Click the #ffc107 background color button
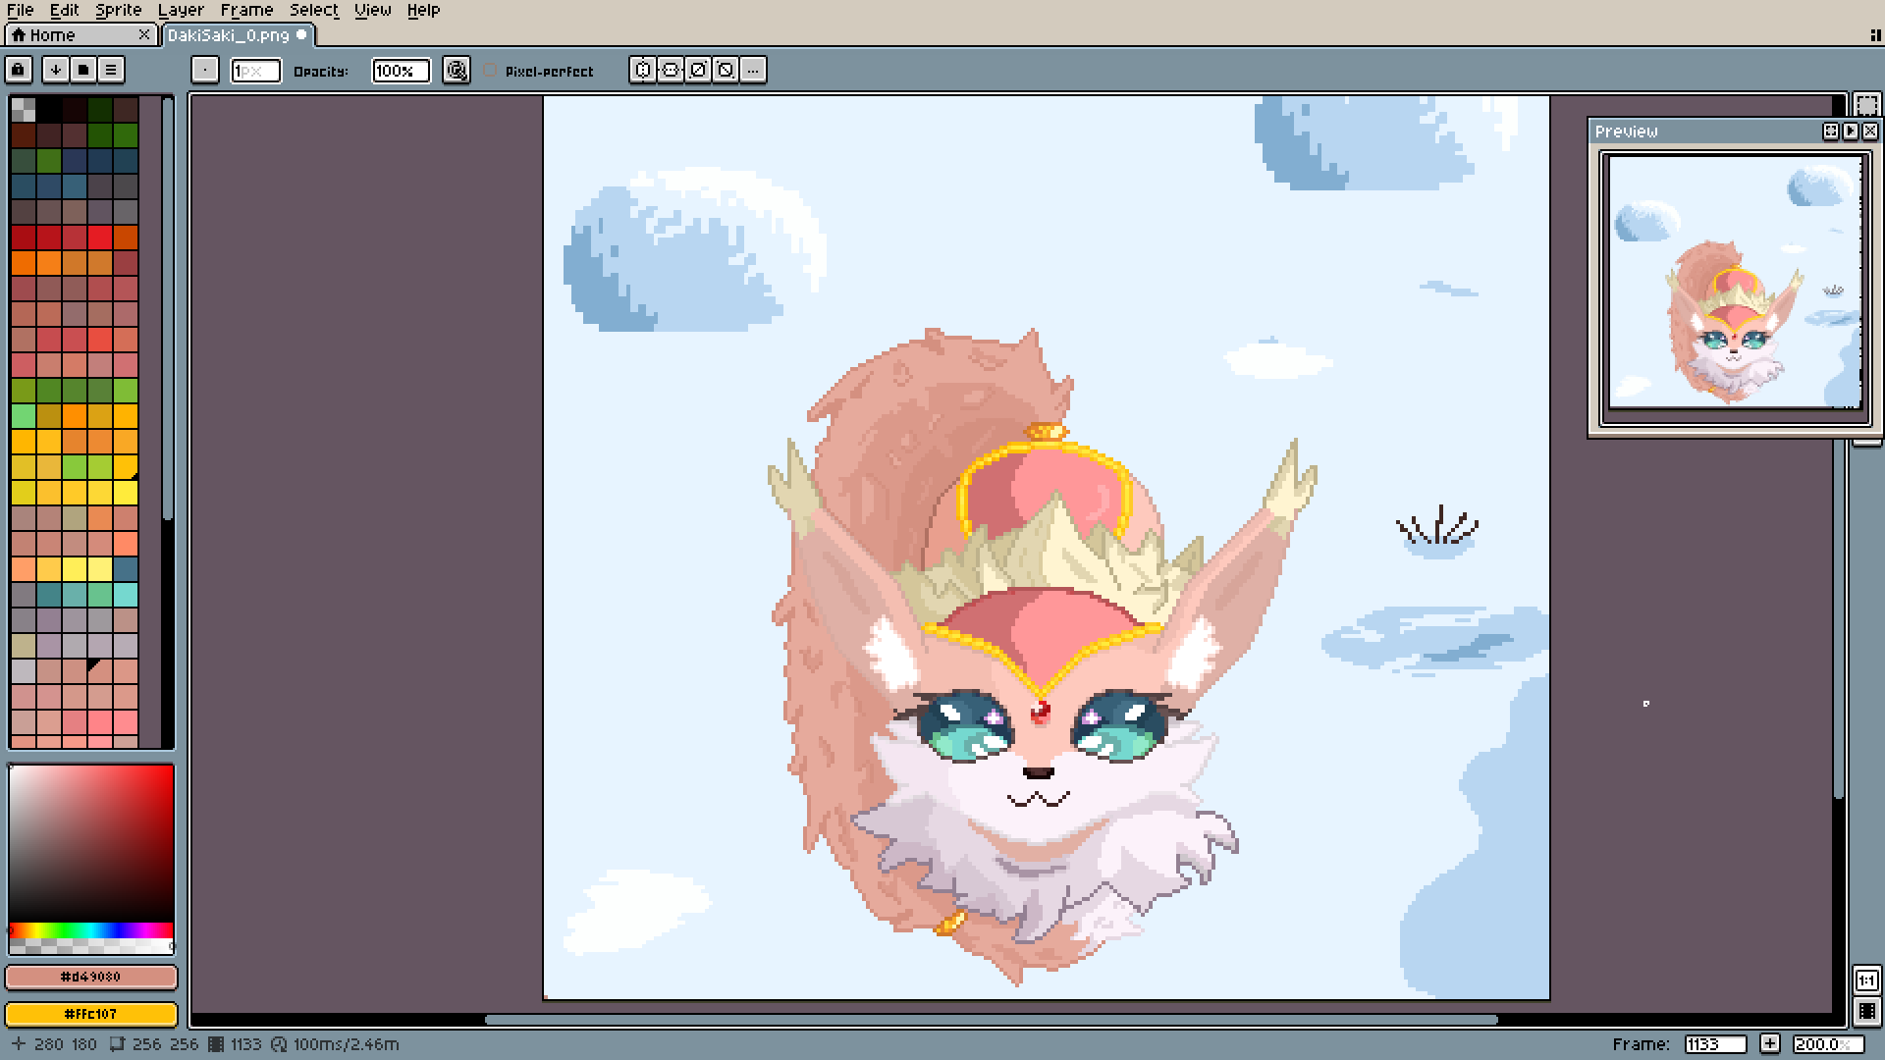This screenshot has height=1060, width=1885. (91, 1013)
